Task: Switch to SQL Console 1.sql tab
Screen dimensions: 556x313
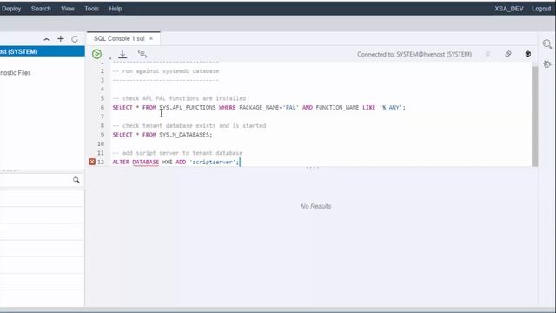Action: coord(119,38)
